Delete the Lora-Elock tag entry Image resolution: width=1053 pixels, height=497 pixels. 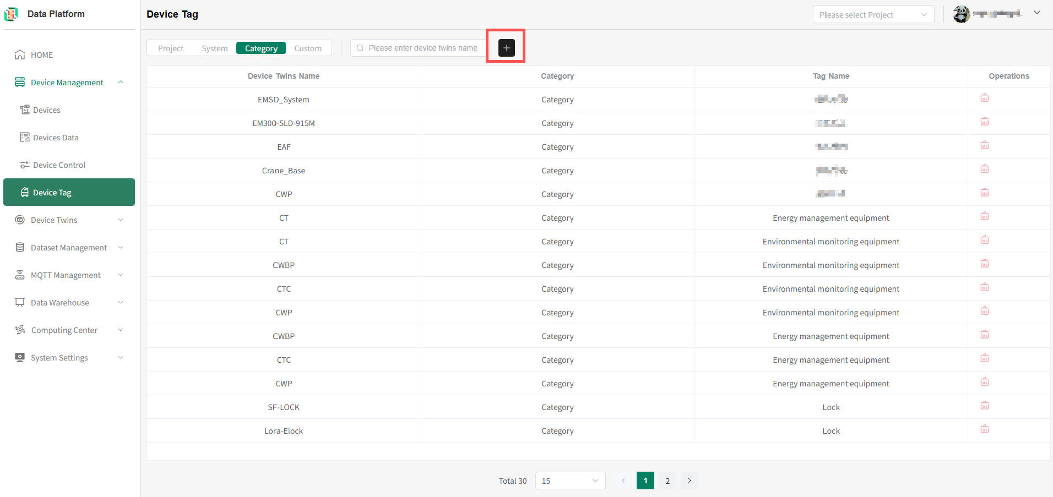coord(984,429)
